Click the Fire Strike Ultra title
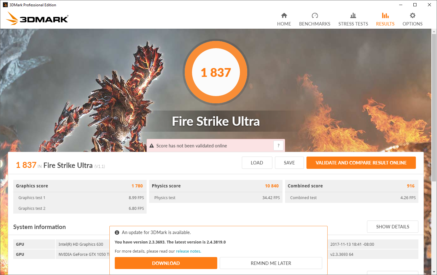 (216, 121)
